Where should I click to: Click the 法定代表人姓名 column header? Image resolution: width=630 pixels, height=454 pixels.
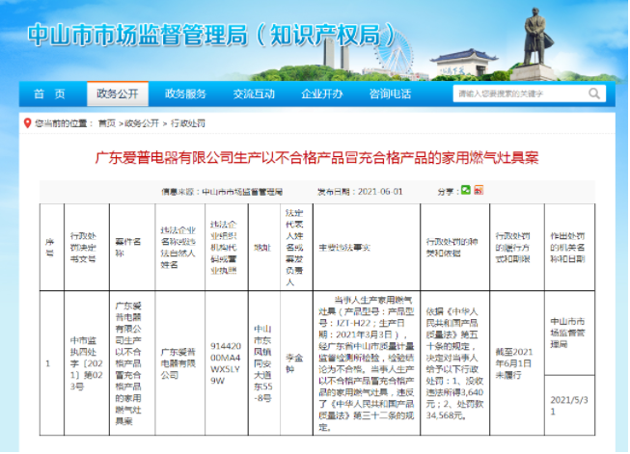296,248
